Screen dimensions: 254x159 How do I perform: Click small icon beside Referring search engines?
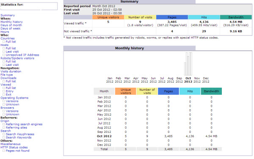(x=4, y=124)
